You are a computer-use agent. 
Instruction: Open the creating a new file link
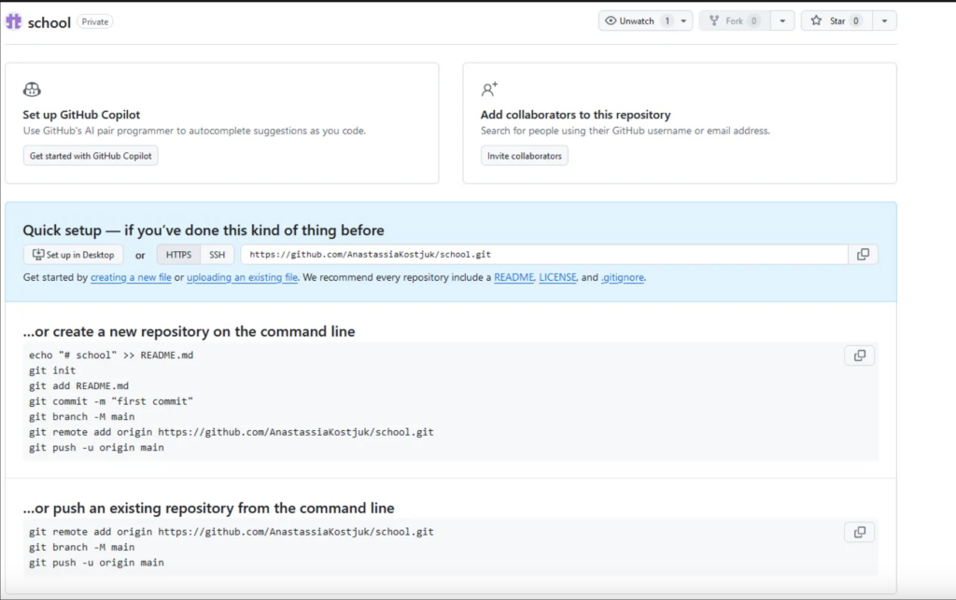coord(131,277)
